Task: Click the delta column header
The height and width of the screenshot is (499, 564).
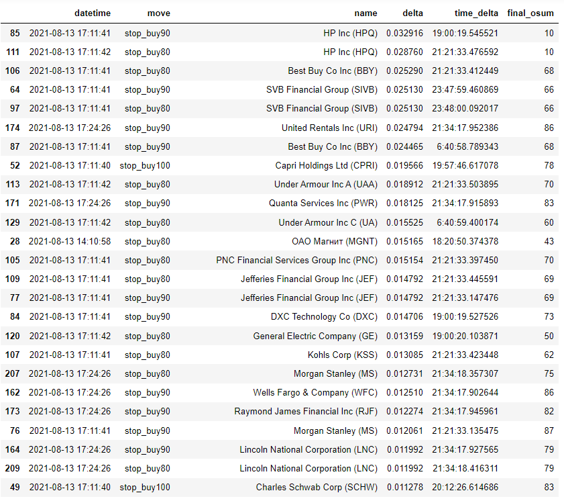Action: pyautogui.click(x=412, y=13)
